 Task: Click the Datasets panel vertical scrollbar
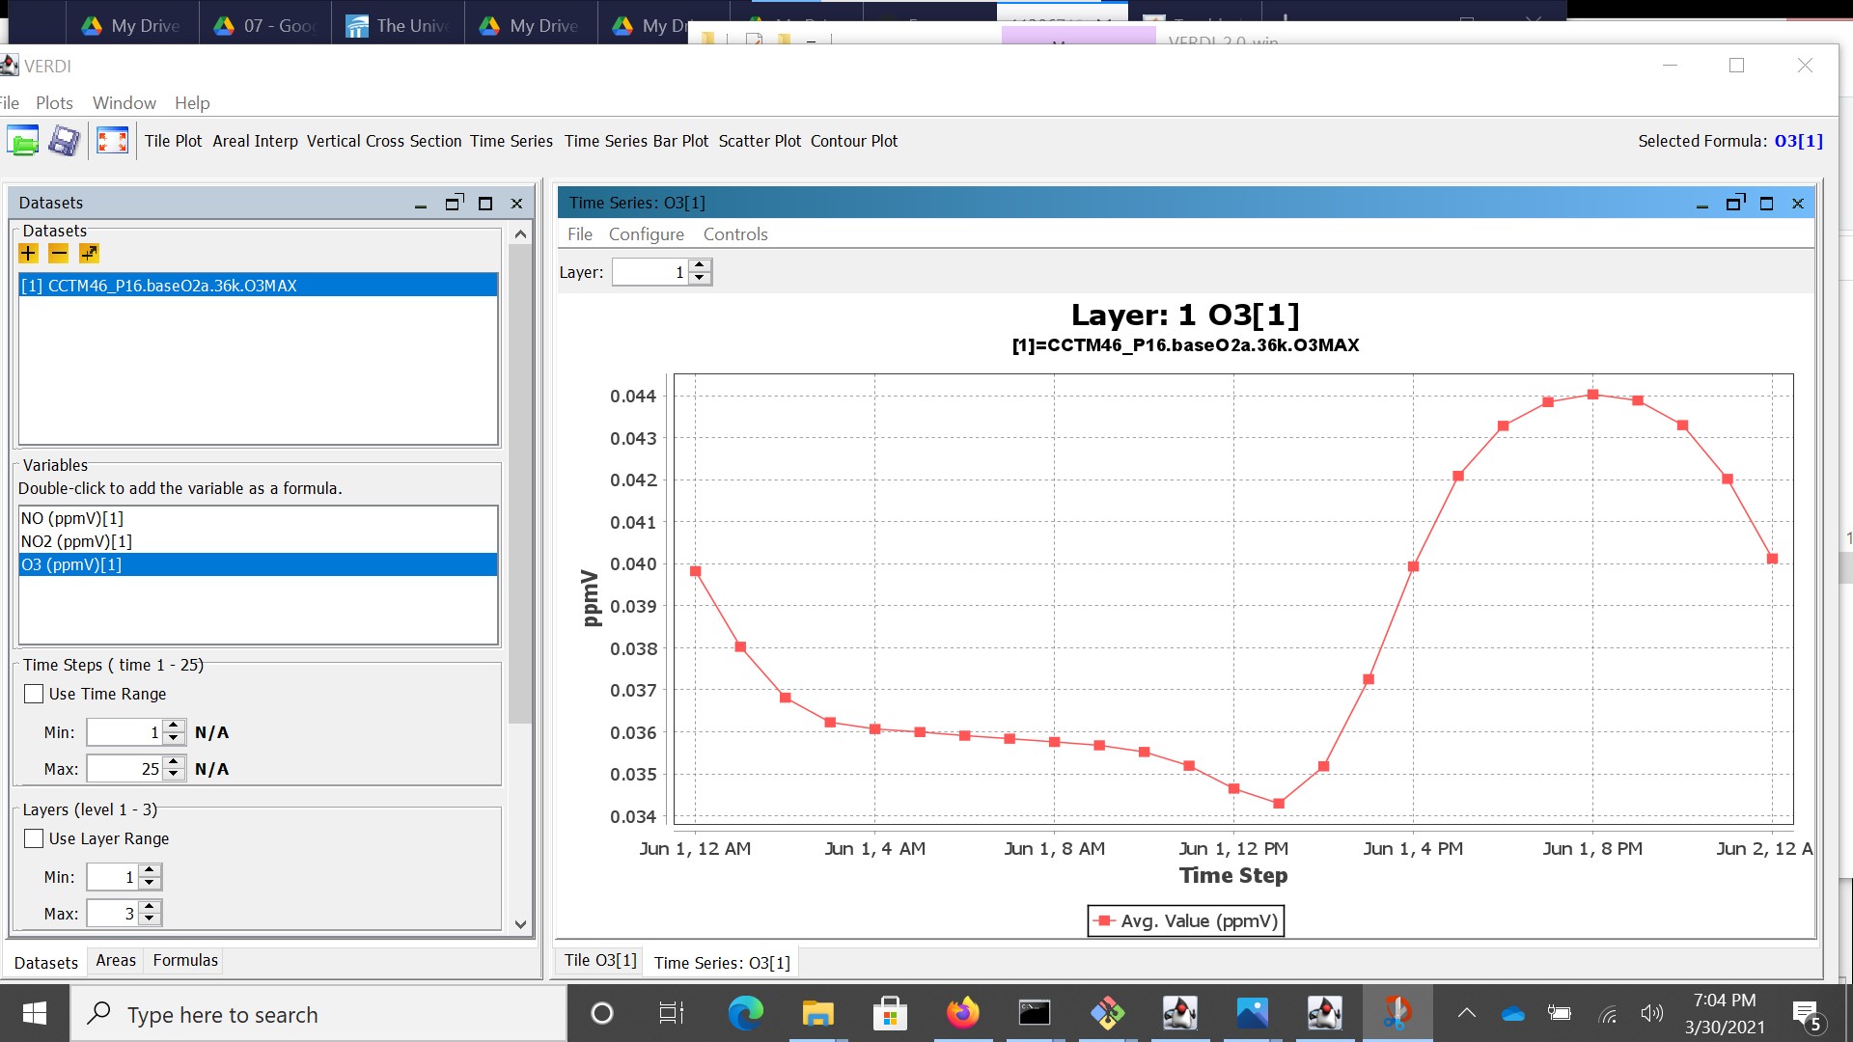click(x=520, y=482)
